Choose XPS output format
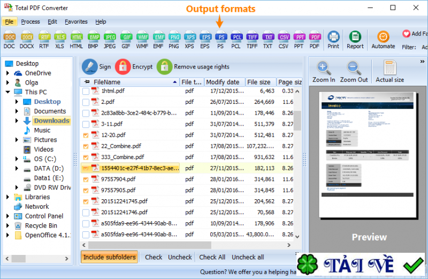Screen dimensions: 428x279 click(x=190, y=40)
